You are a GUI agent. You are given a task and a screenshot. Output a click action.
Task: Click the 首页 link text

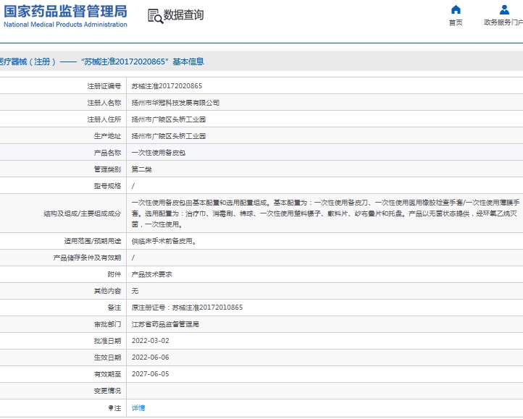click(x=456, y=22)
